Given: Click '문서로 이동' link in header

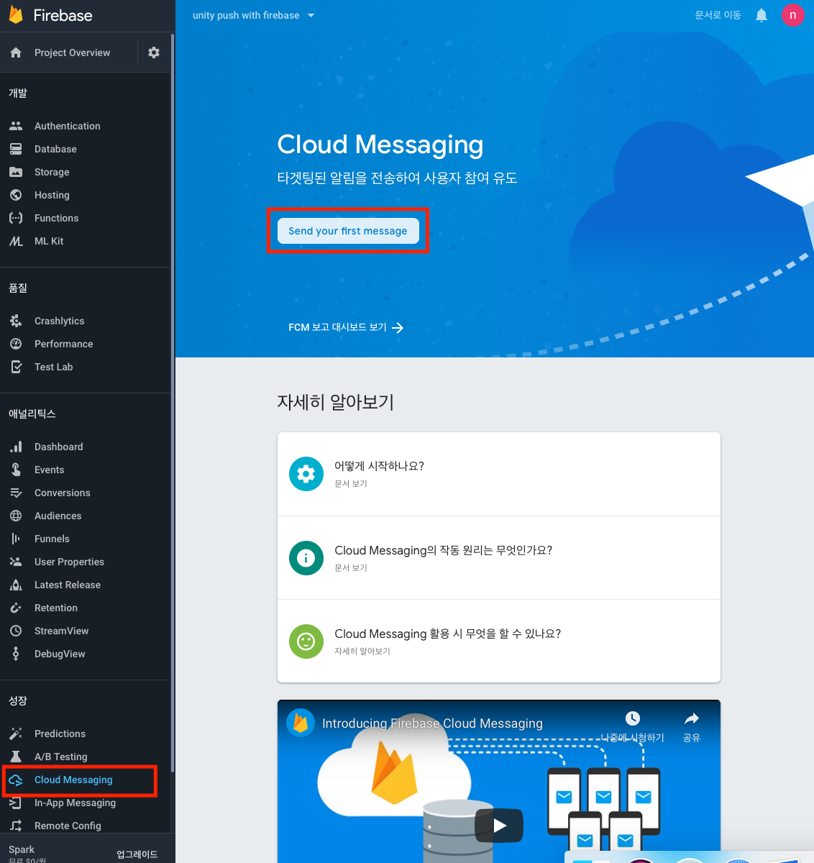Looking at the screenshot, I should click(718, 15).
